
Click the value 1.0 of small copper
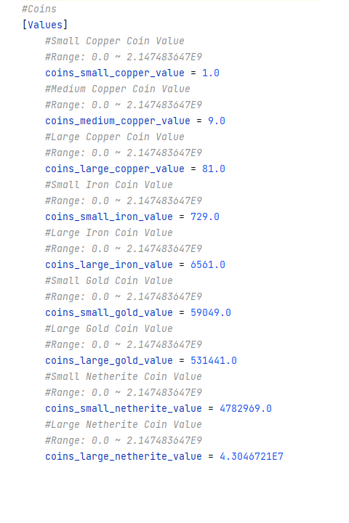211,73
